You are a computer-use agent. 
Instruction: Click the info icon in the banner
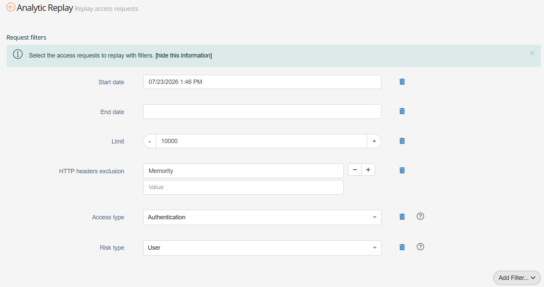18,54
